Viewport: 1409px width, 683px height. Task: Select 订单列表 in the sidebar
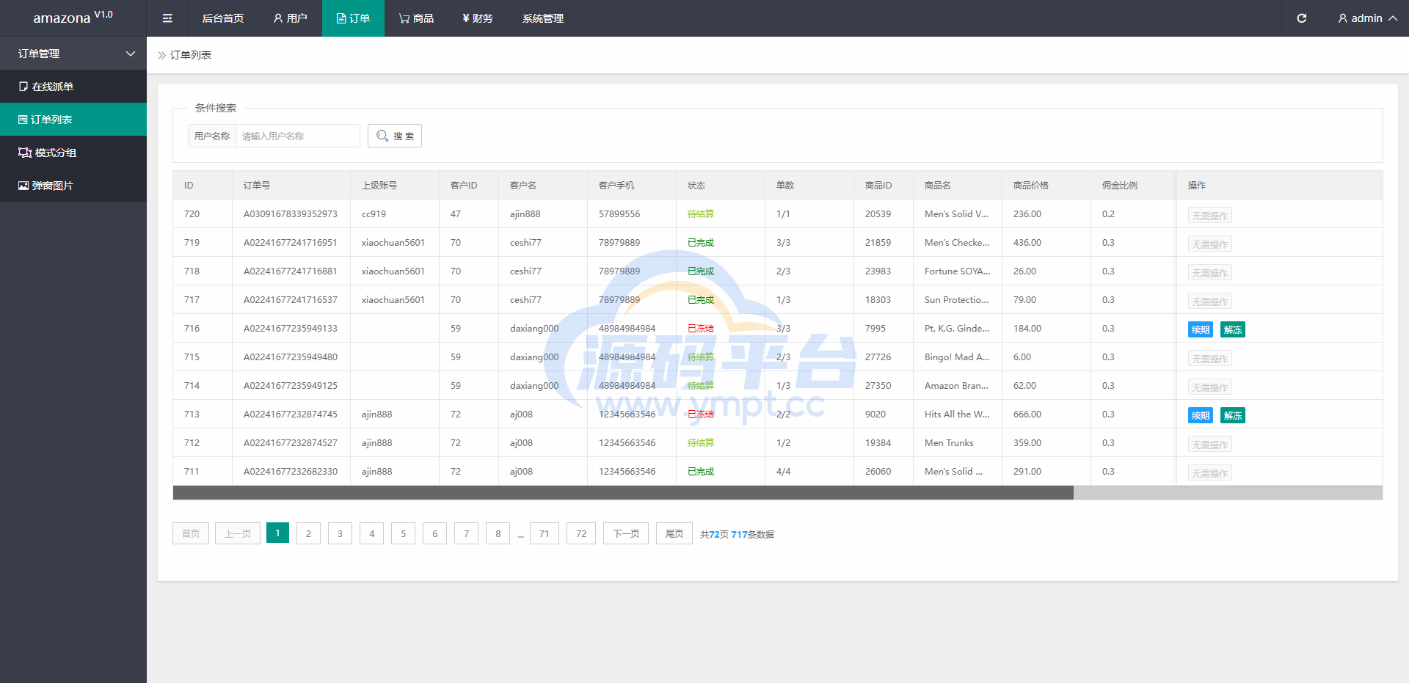[73, 120]
